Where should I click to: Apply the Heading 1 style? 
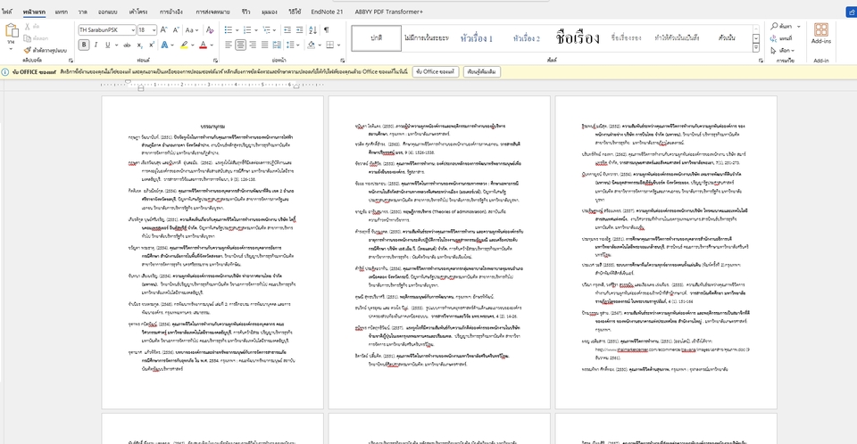point(476,38)
